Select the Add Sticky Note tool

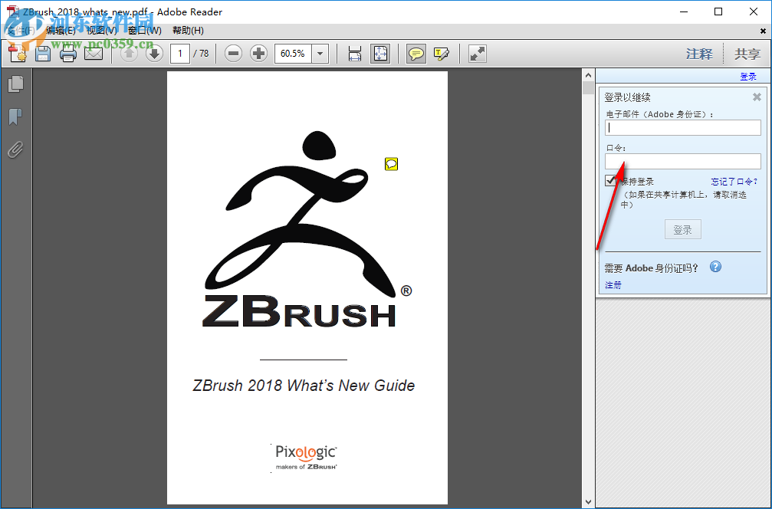pos(416,53)
